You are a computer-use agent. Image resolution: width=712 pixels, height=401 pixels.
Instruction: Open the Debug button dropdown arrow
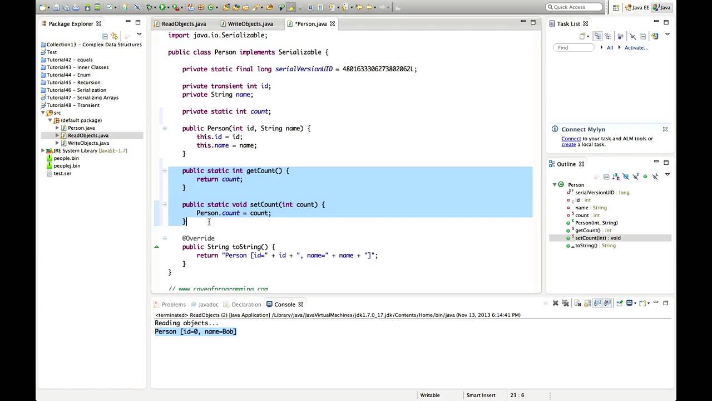(x=155, y=7)
